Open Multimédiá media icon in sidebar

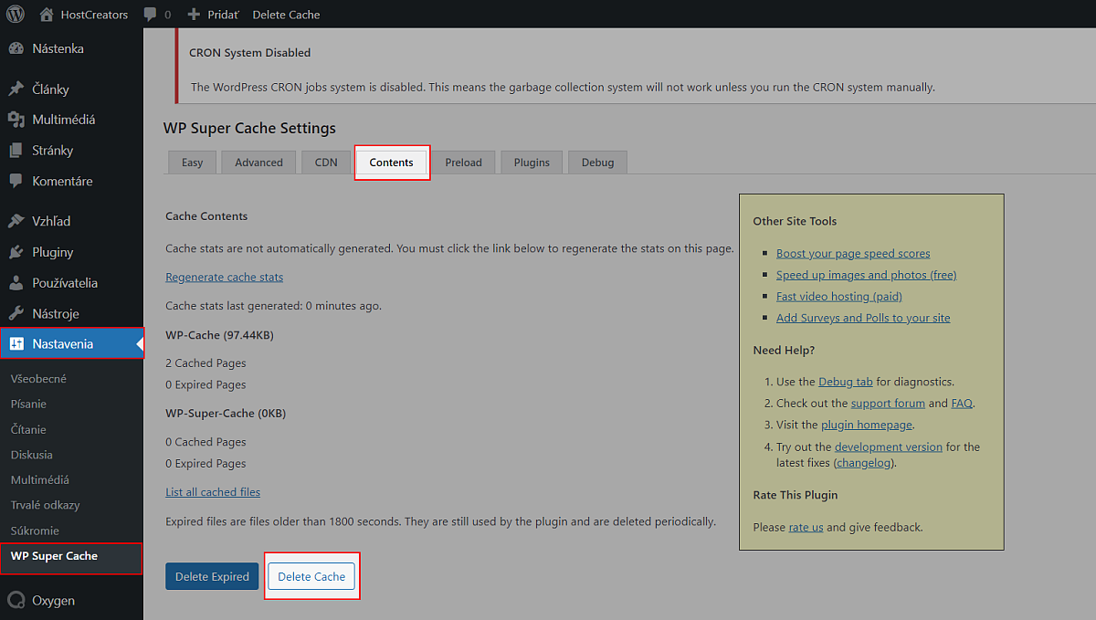point(16,120)
